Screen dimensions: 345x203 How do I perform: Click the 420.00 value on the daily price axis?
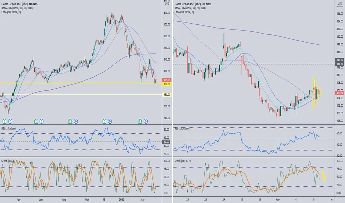(167, 13)
